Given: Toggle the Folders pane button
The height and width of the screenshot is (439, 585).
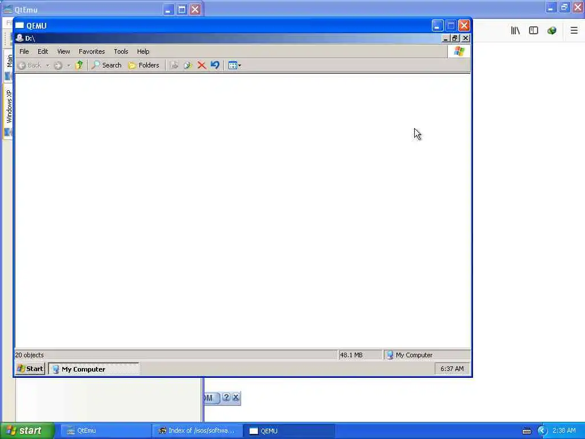Looking at the screenshot, I should pyautogui.click(x=143, y=65).
